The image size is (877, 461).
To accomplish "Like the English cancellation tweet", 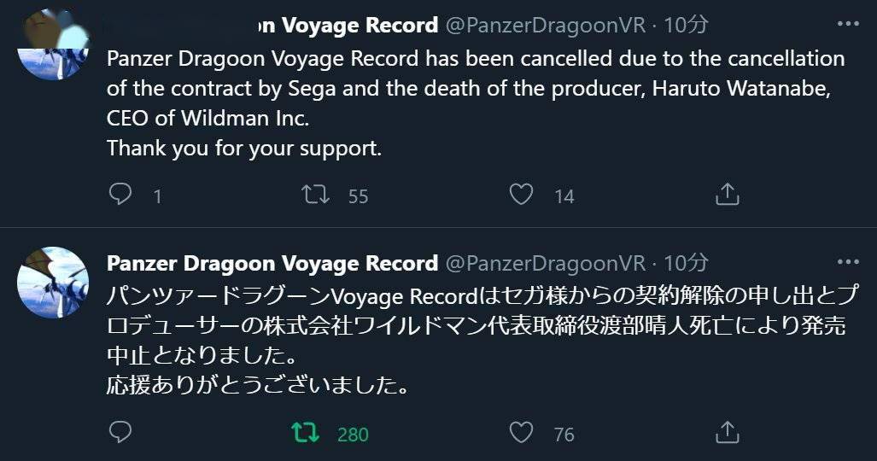I will click(521, 195).
